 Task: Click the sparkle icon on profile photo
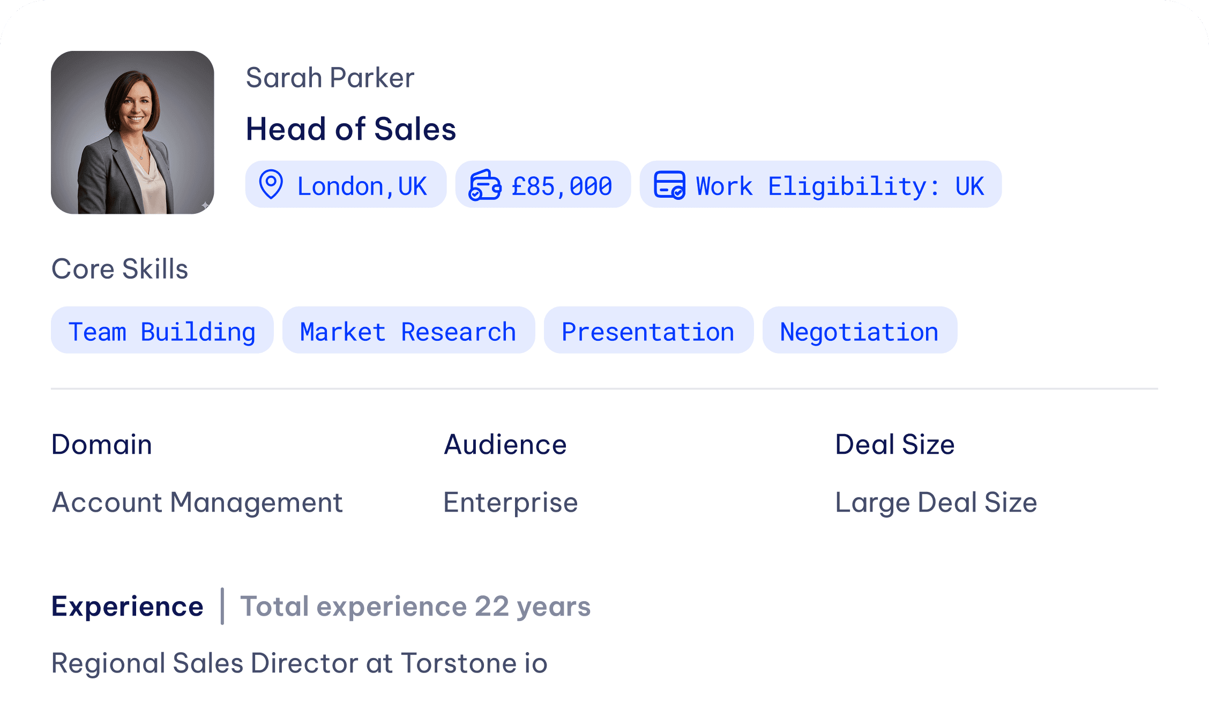tap(205, 205)
